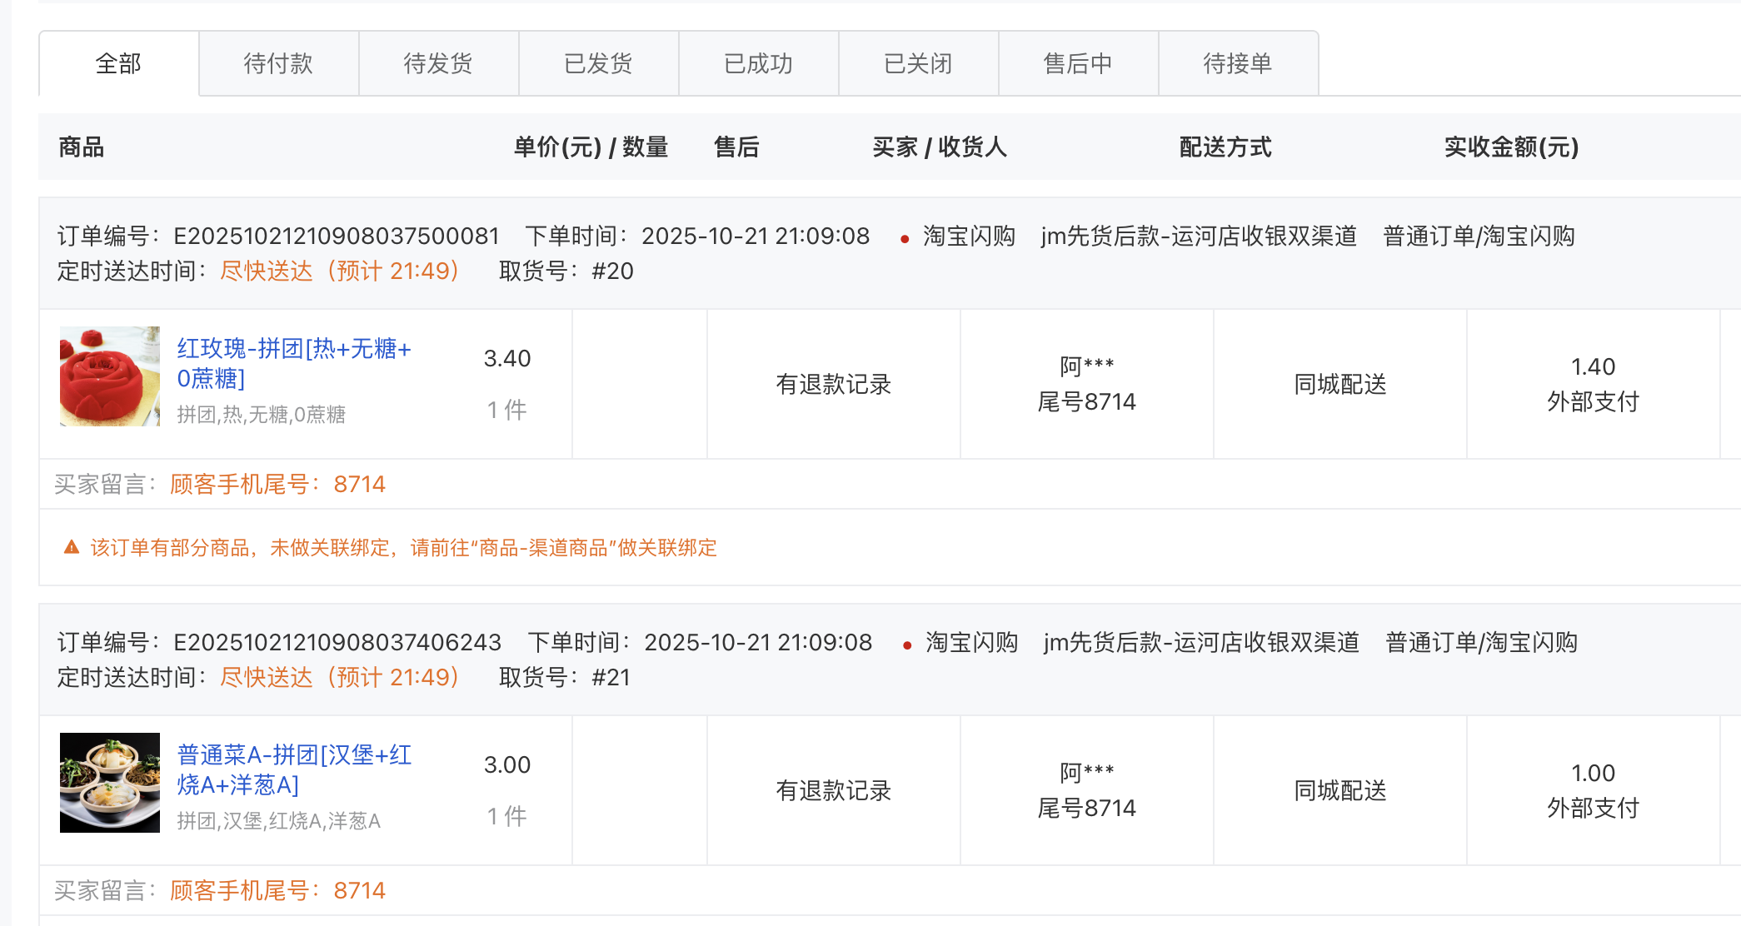Select the 待接单 tab
The width and height of the screenshot is (1741, 926).
(x=1238, y=63)
